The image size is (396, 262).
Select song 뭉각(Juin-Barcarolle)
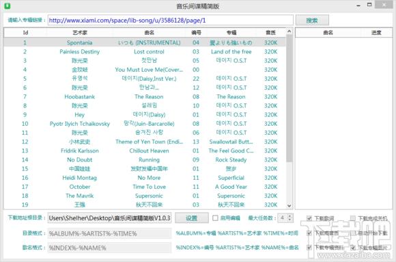149,124
